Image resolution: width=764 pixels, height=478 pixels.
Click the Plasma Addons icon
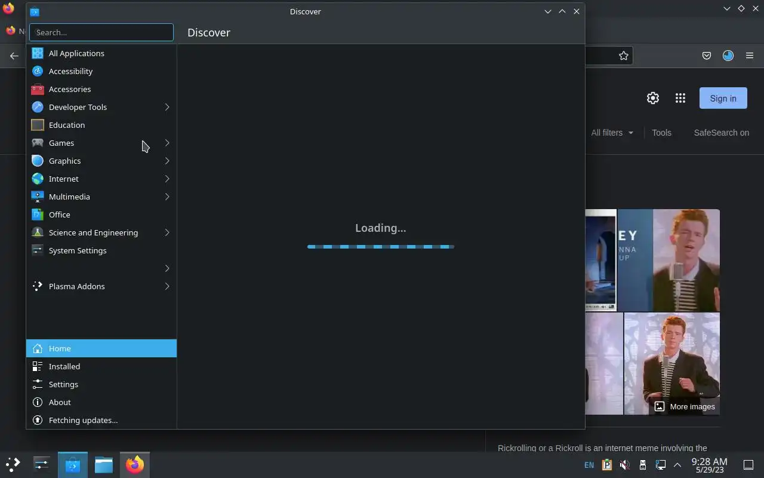38,286
